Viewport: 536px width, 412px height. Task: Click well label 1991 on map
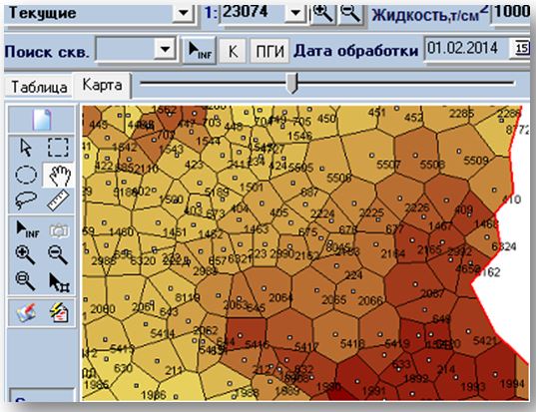[x=373, y=390]
